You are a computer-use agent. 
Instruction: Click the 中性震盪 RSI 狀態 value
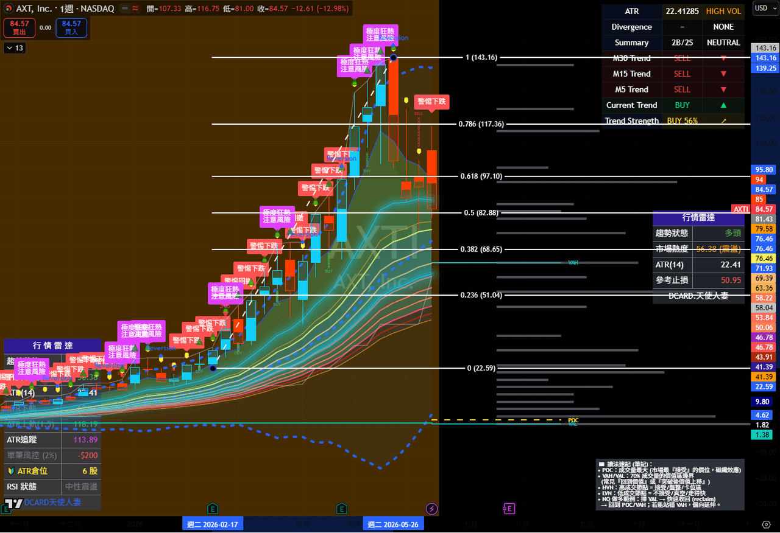pos(81,487)
